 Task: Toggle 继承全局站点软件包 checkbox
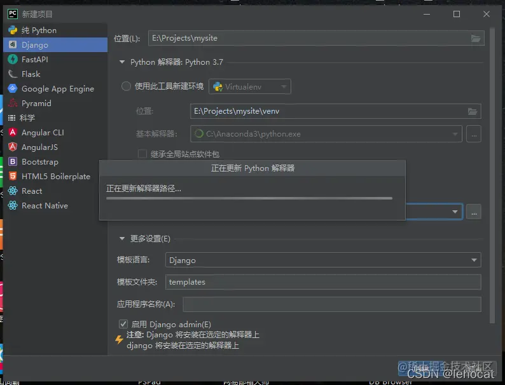click(x=142, y=154)
